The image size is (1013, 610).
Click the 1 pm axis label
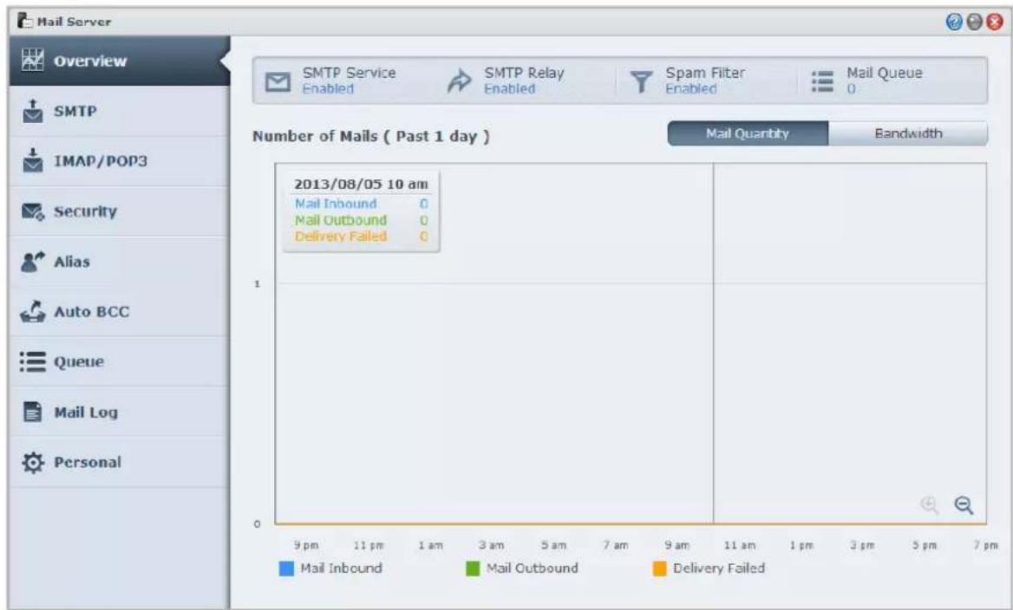point(801,546)
